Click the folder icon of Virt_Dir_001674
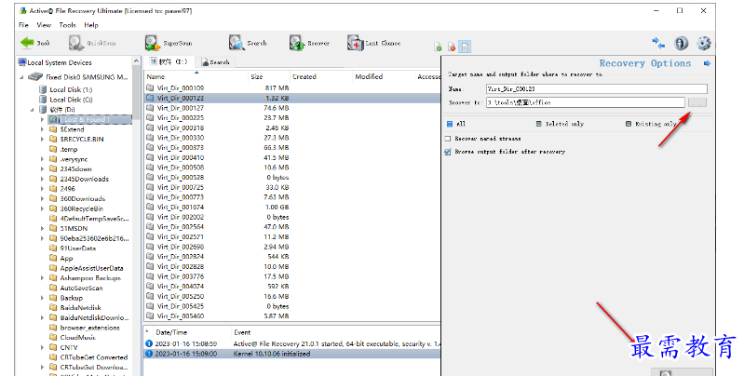This screenshot has height=376, width=744. point(151,207)
